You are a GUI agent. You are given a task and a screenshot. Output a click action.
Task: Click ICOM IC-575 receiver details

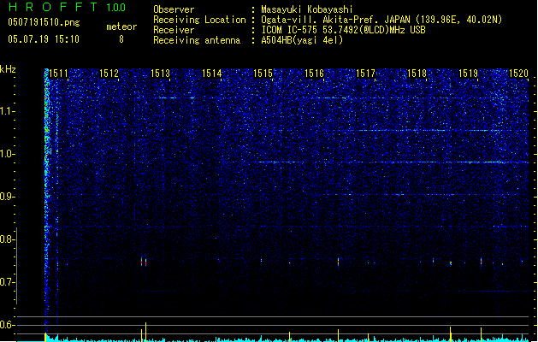[344, 30]
